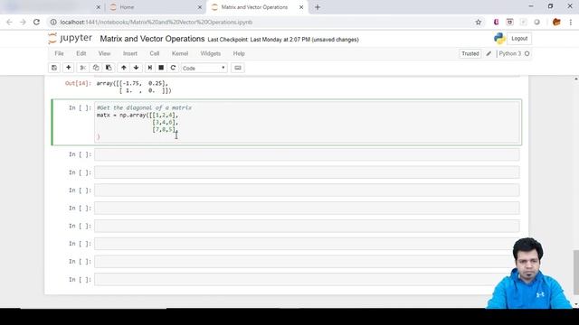
Task: Run the current cell from the toolbar
Action: tap(149, 68)
